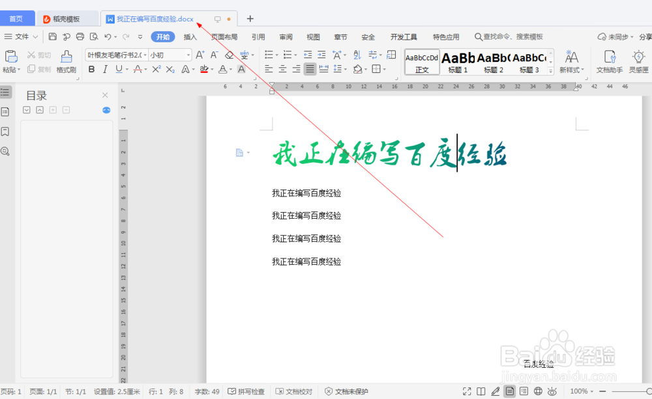Screen dimensions: 652x399
Task: Click subscript X₂ icon
Action: (x=170, y=70)
